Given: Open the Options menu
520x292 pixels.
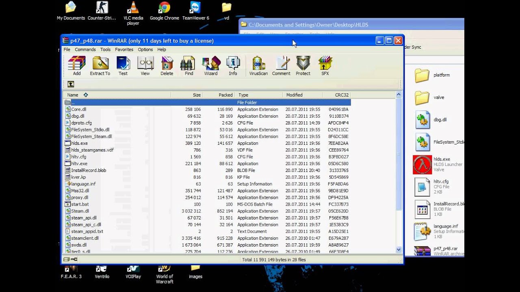Looking at the screenshot, I should 145,49.
